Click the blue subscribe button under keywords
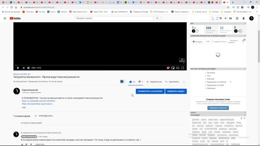 (x=218, y=108)
